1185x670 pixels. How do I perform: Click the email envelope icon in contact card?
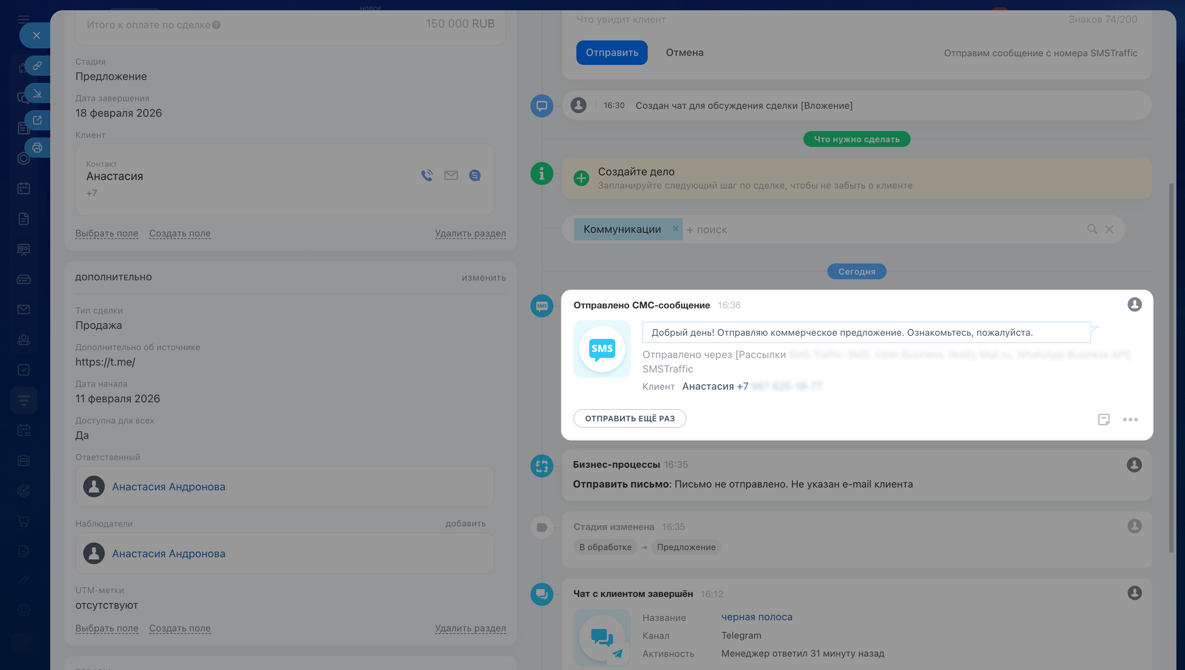[x=451, y=175]
